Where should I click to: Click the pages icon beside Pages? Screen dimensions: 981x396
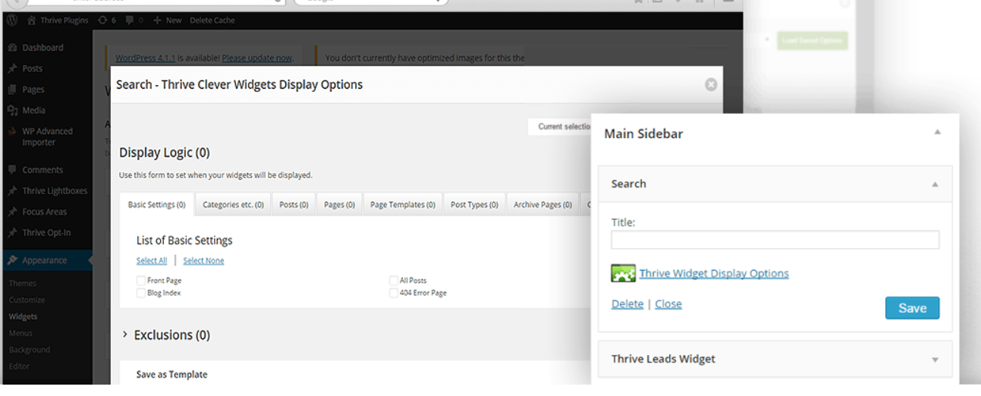coord(12,90)
